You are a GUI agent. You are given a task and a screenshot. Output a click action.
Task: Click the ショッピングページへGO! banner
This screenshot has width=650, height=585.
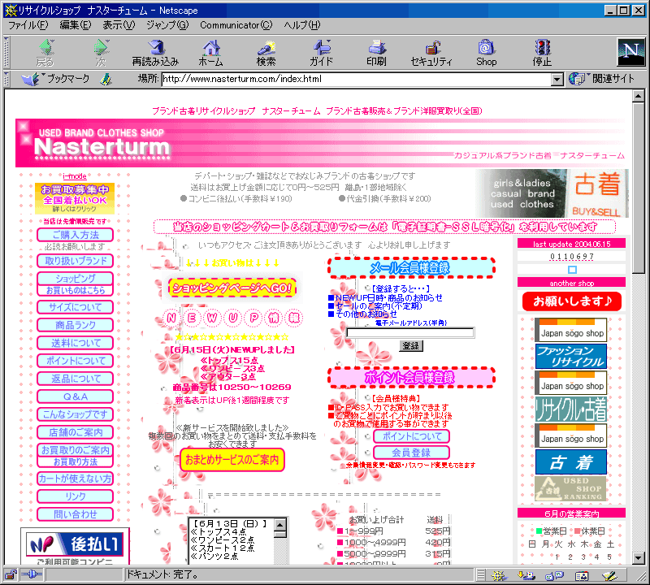tap(232, 288)
